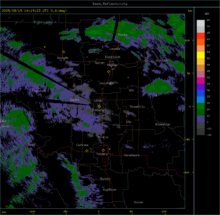Select the Ponoka town label
Image resolution: width=220 pixels, height=215 pixels.
(x=123, y=35)
